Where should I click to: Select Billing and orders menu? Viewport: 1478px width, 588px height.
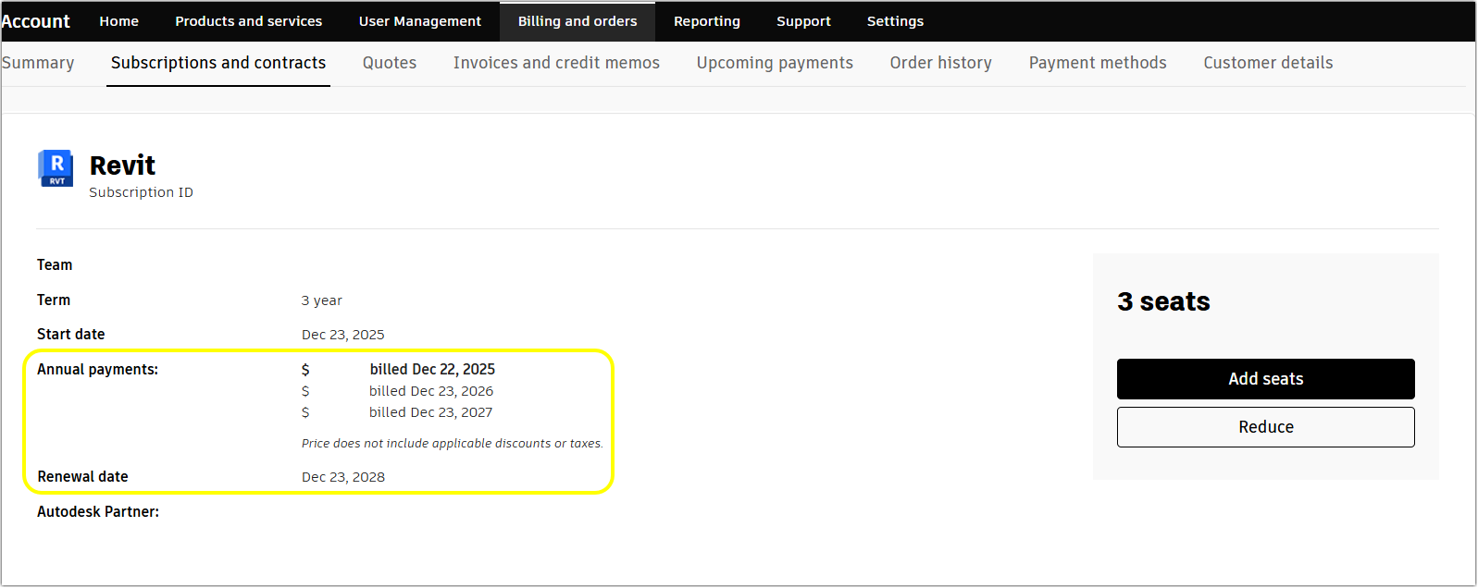pyautogui.click(x=578, y=21)
